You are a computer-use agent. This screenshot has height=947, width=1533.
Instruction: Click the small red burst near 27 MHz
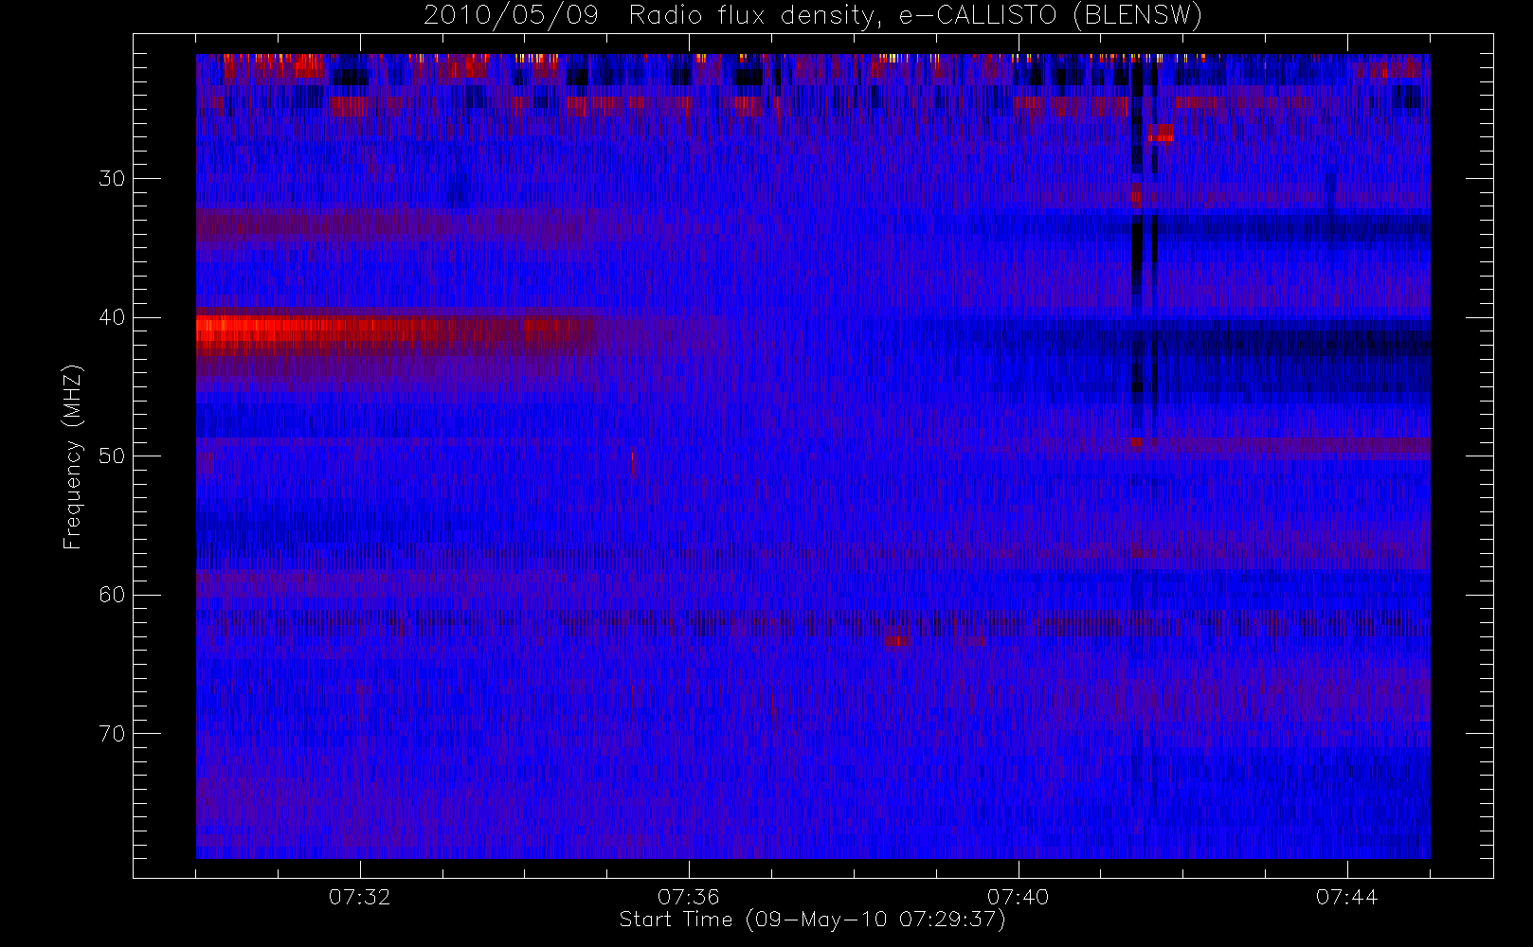click(1161, 134)
